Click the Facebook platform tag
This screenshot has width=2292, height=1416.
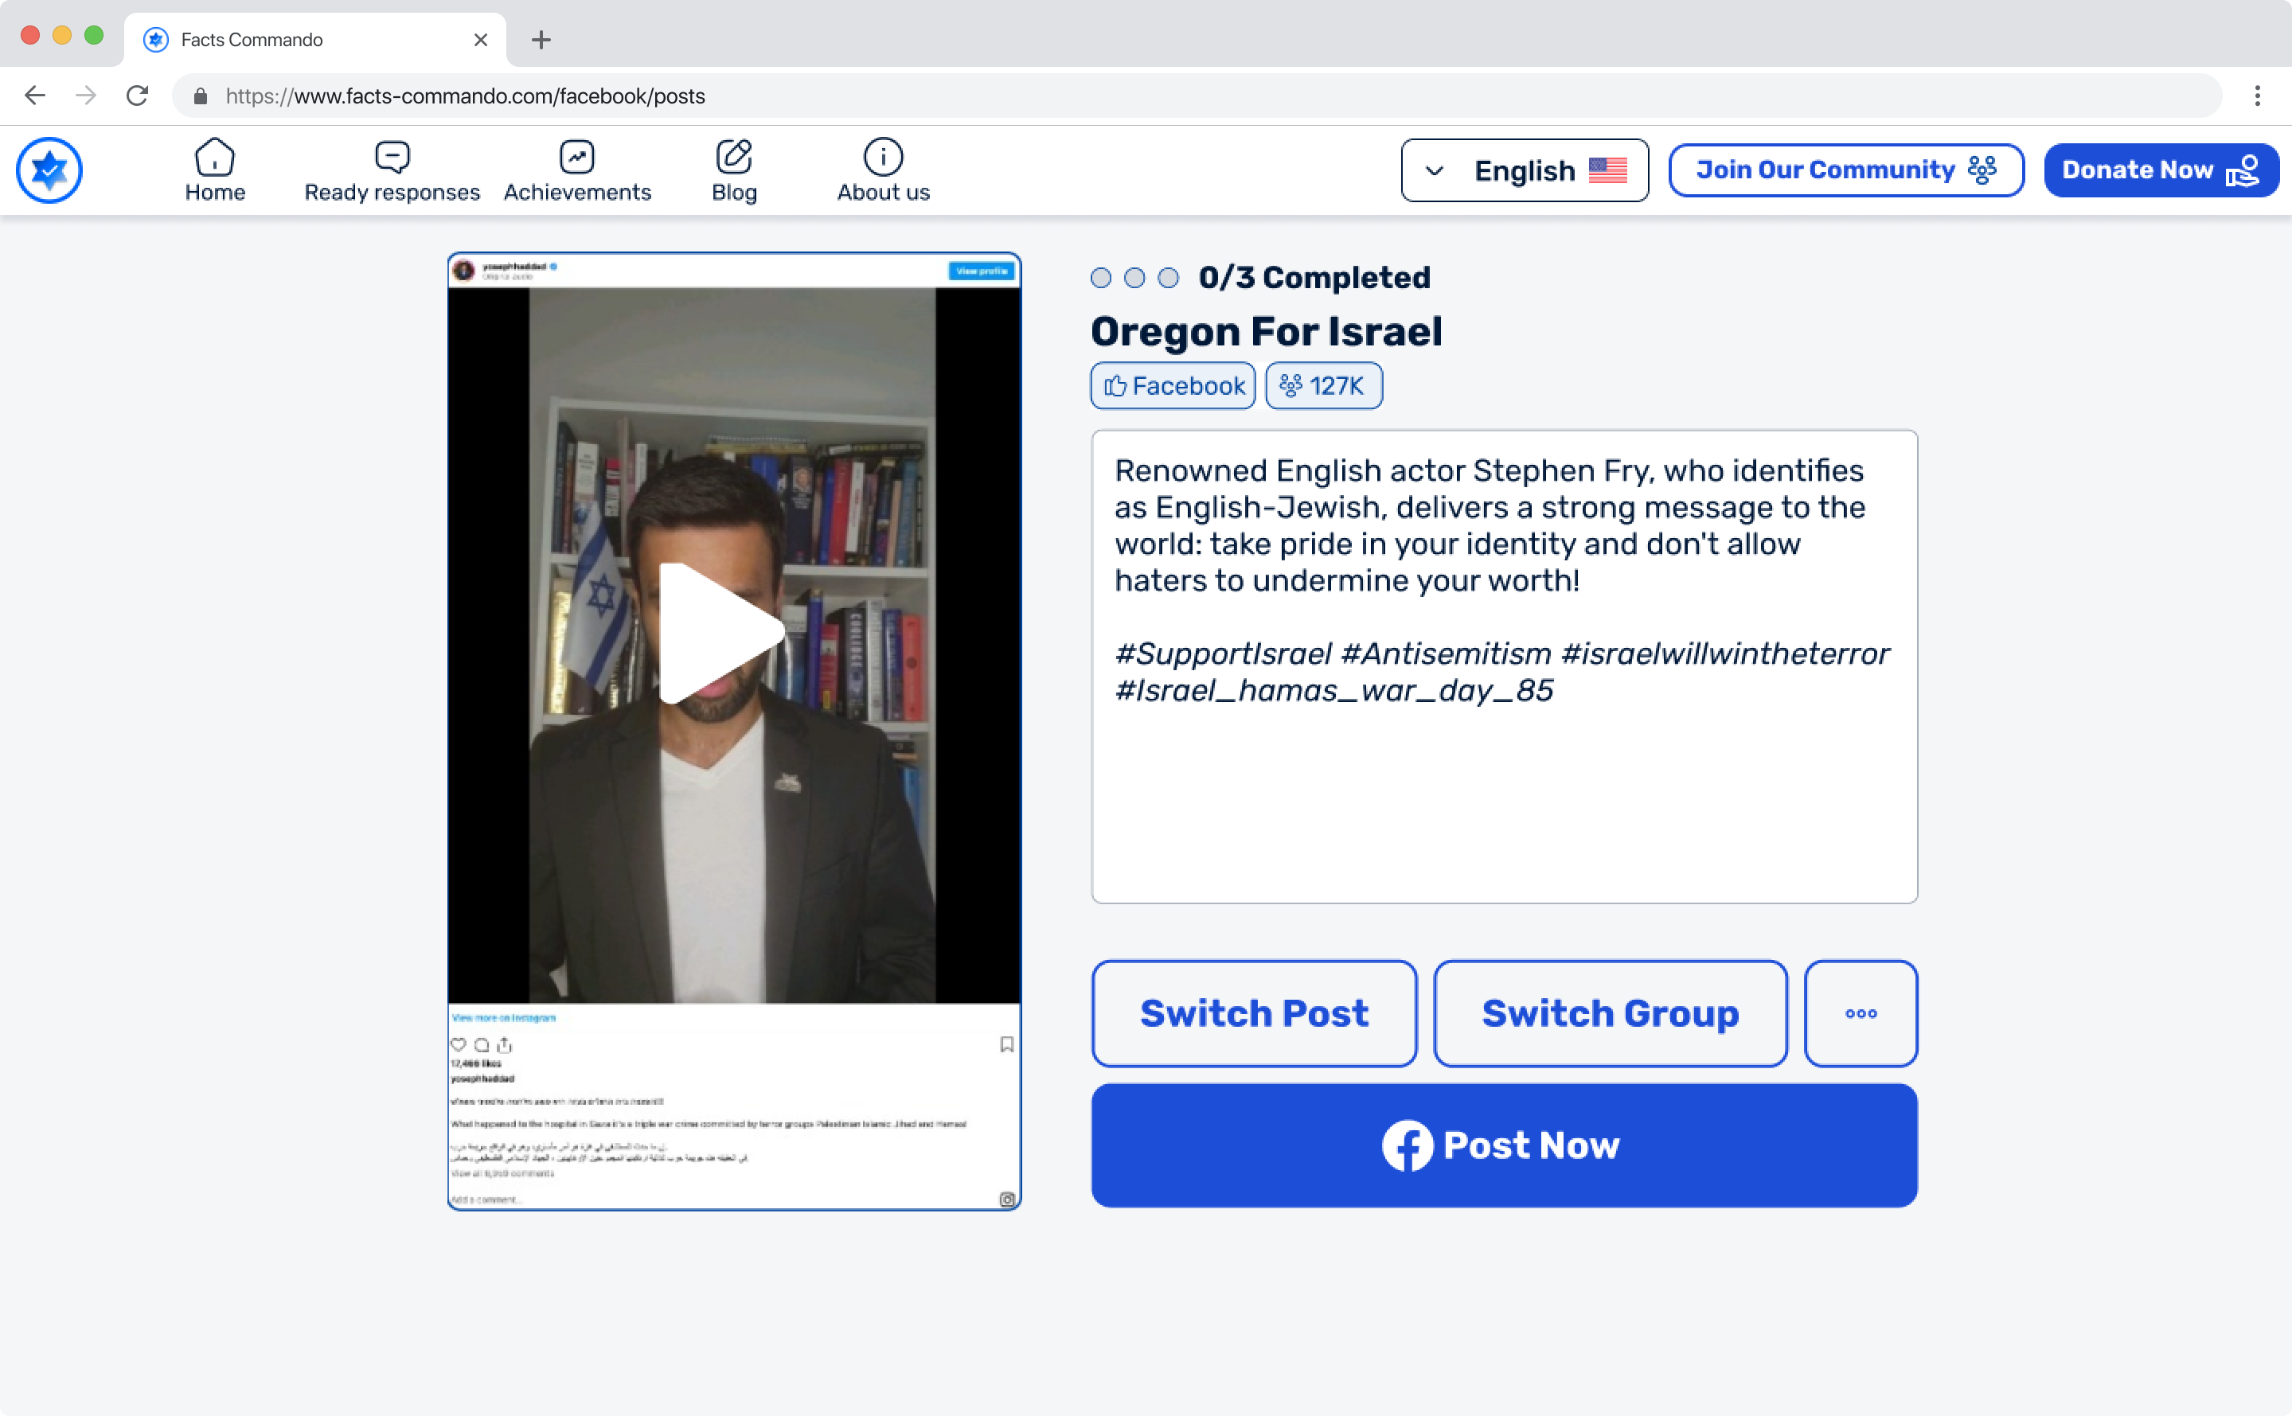(1173, 386)
